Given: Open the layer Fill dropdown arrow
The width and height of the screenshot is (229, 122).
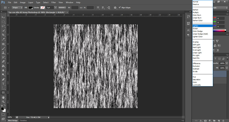Looking at the screenshot, I should [x=227, y=68].
